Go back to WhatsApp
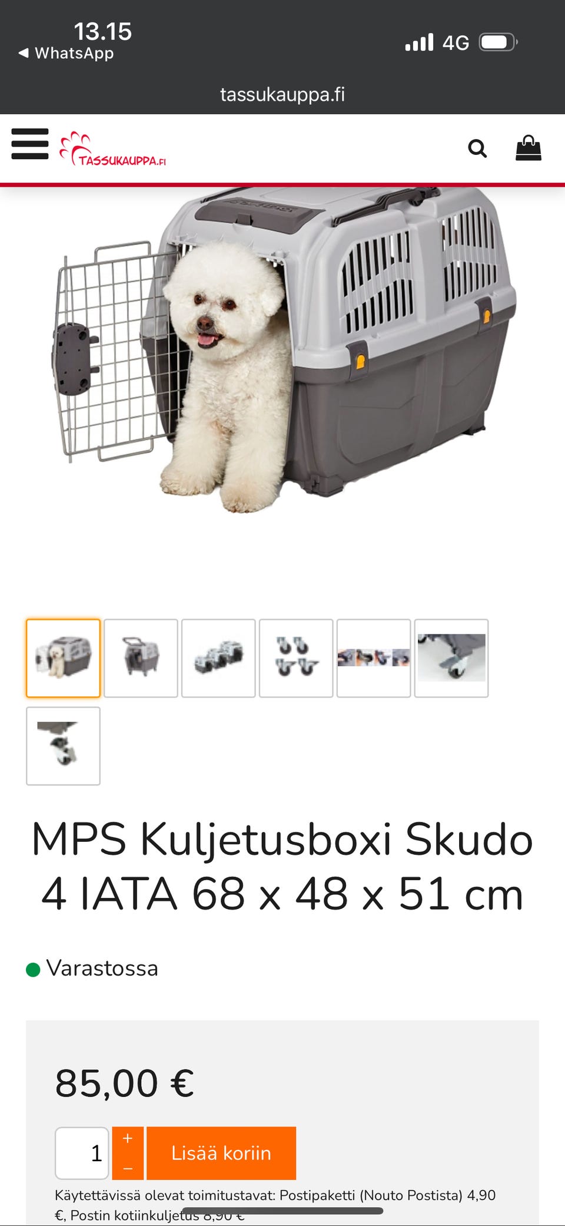The width and height of the screenshot is (565, 1226). tap(66, 53)
